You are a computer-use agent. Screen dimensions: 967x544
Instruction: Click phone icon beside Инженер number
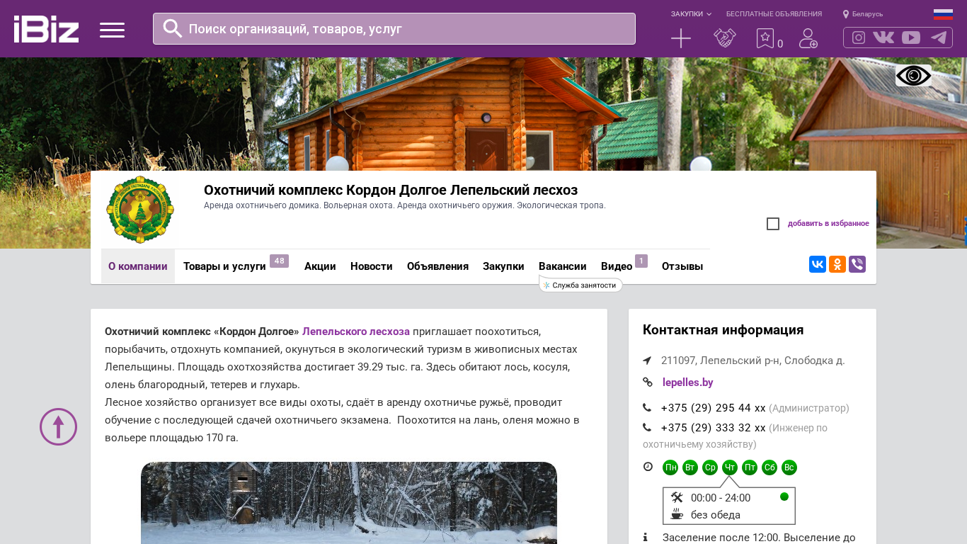tap(647, 428)
